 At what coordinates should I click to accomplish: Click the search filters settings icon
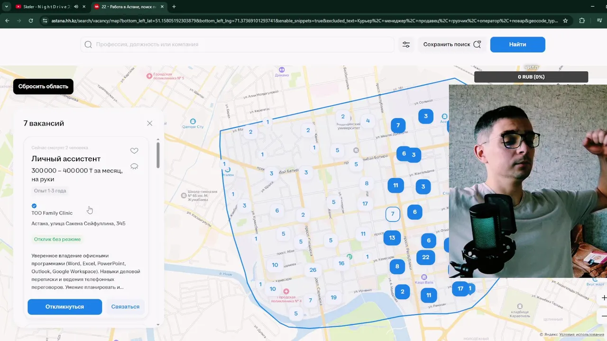click(x=406, y=45)
